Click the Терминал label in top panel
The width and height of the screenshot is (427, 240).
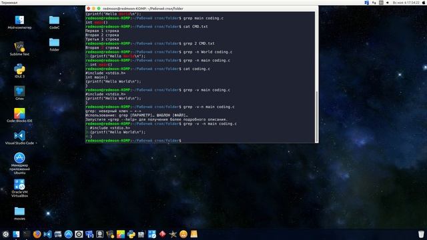tap(9, 3)
